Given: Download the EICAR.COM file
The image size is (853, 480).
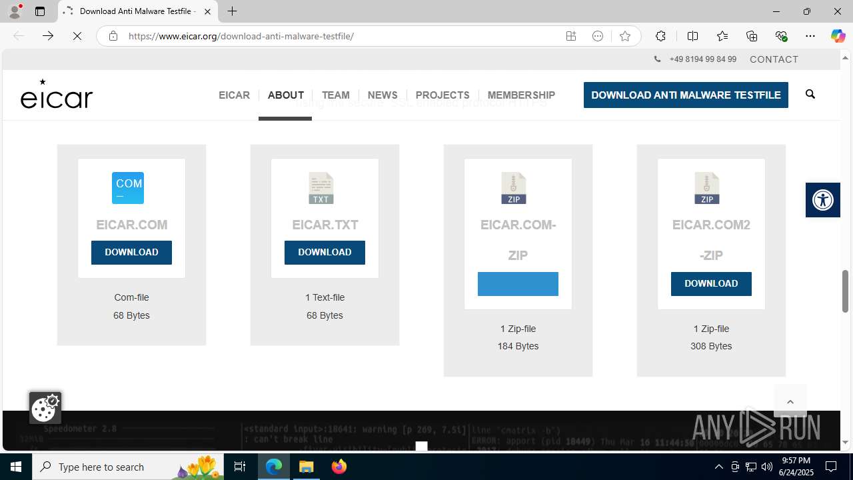Looking at the screenshot, I should pyautogui.click(x=131, y=253).
